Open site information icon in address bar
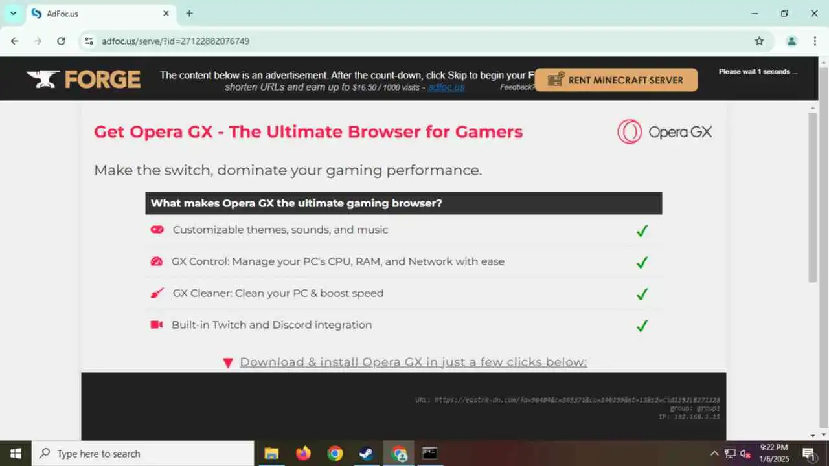This screenshot has width=829, height=466. 89,41
